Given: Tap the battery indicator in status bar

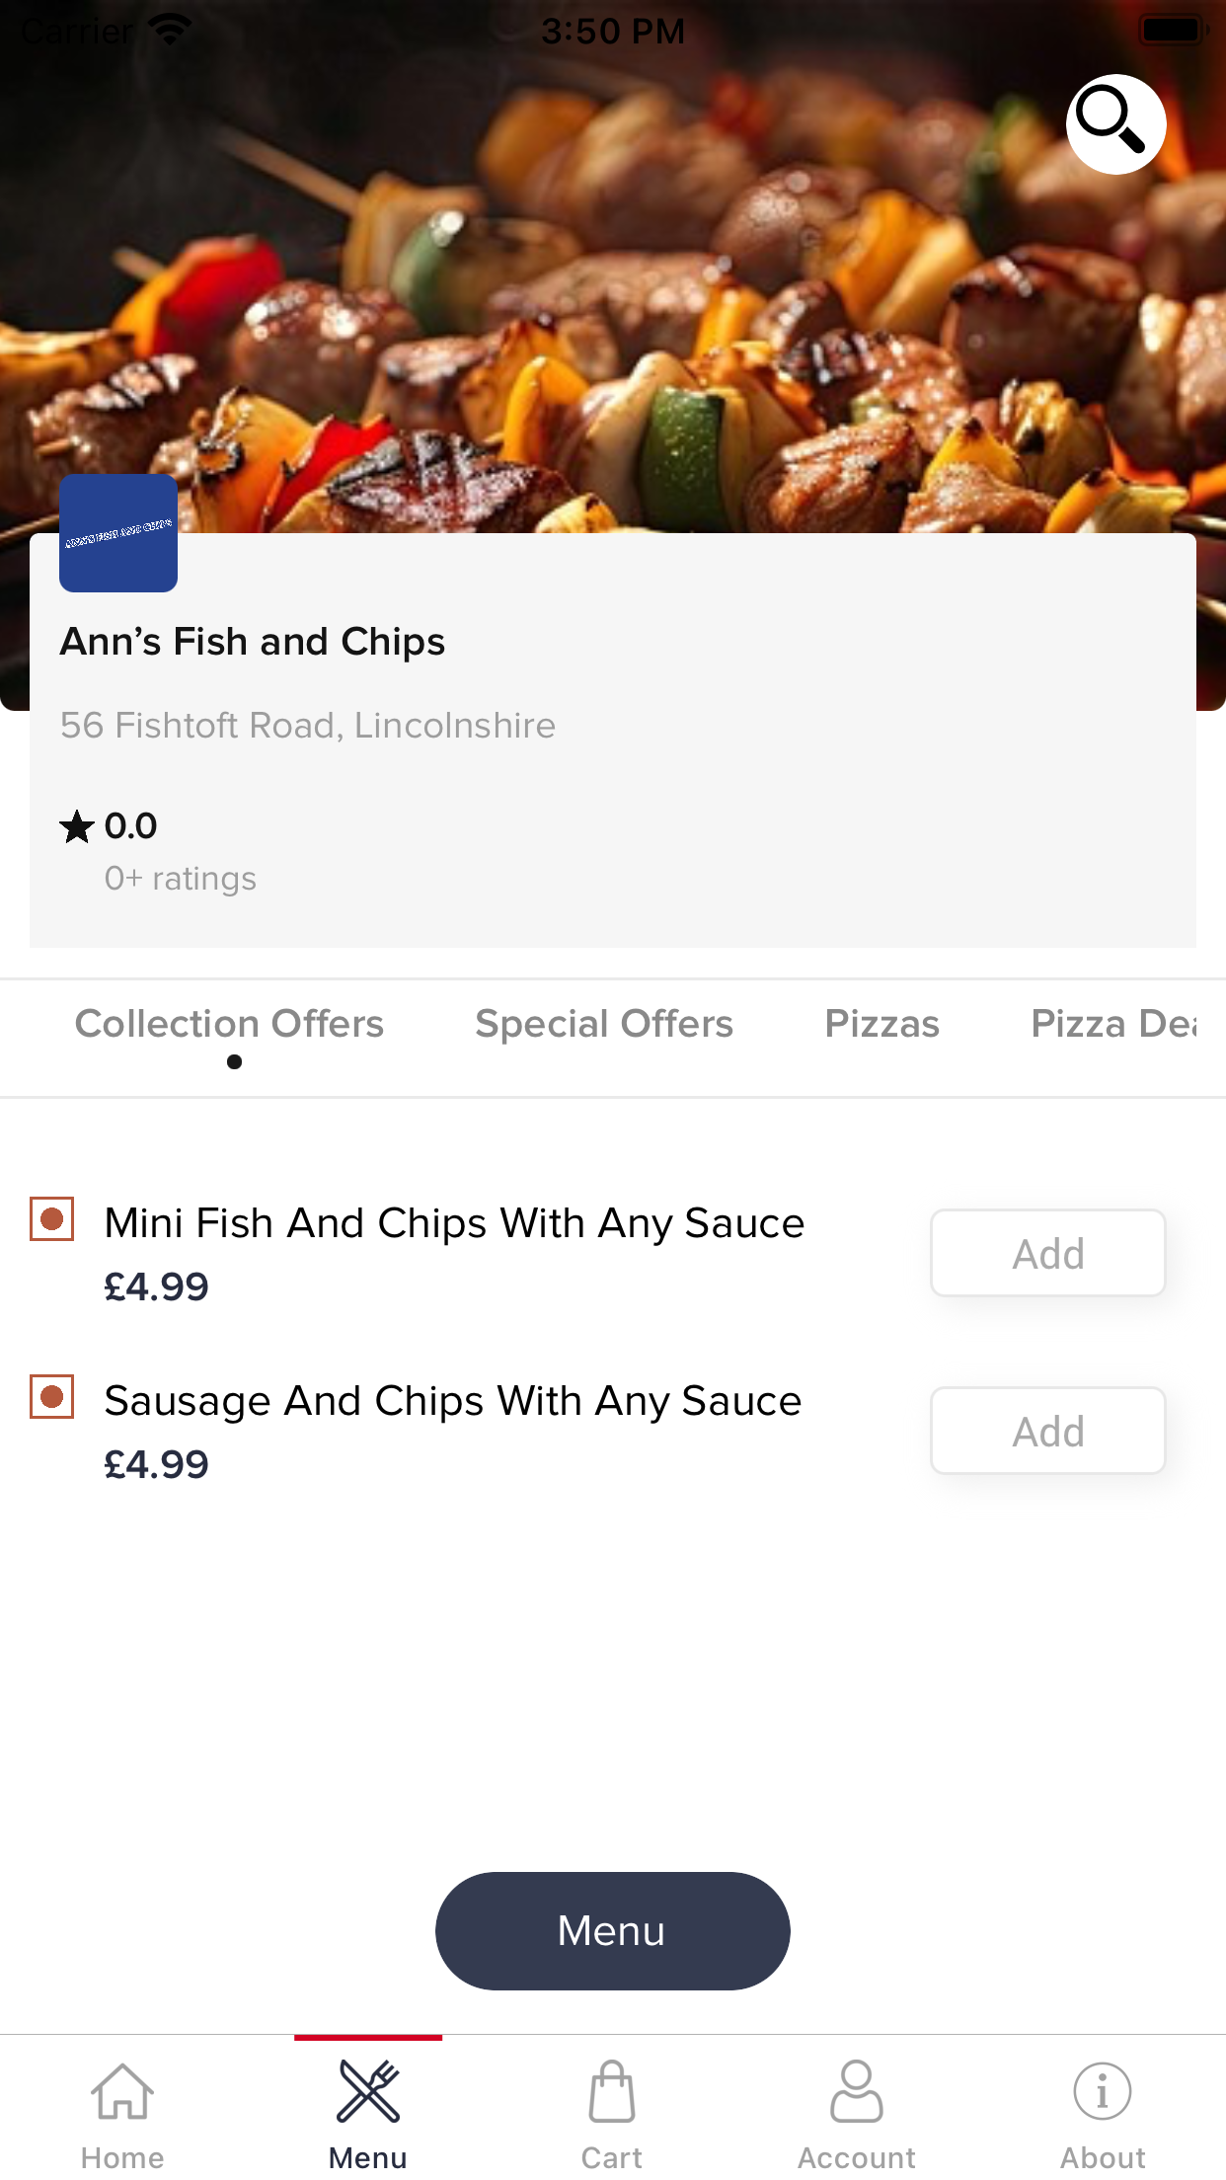Looking at the screenshot, I should click(1173, 31).
